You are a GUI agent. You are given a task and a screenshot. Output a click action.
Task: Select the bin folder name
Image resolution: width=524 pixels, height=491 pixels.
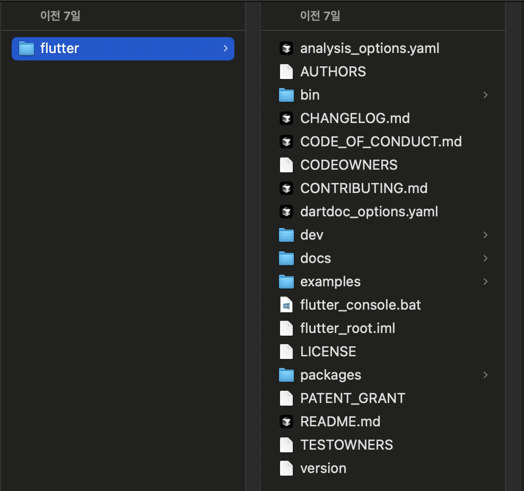click(x=310, y=95)
